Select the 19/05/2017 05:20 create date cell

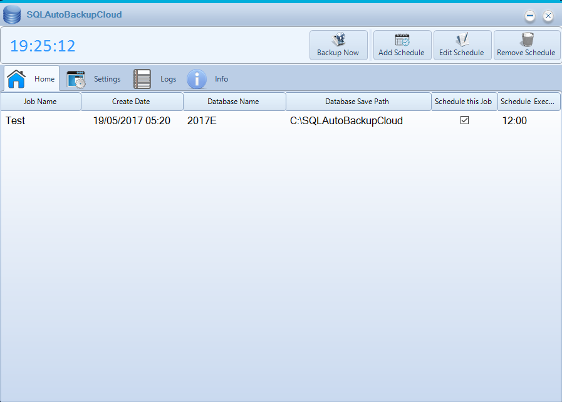(x=132, y=120)
